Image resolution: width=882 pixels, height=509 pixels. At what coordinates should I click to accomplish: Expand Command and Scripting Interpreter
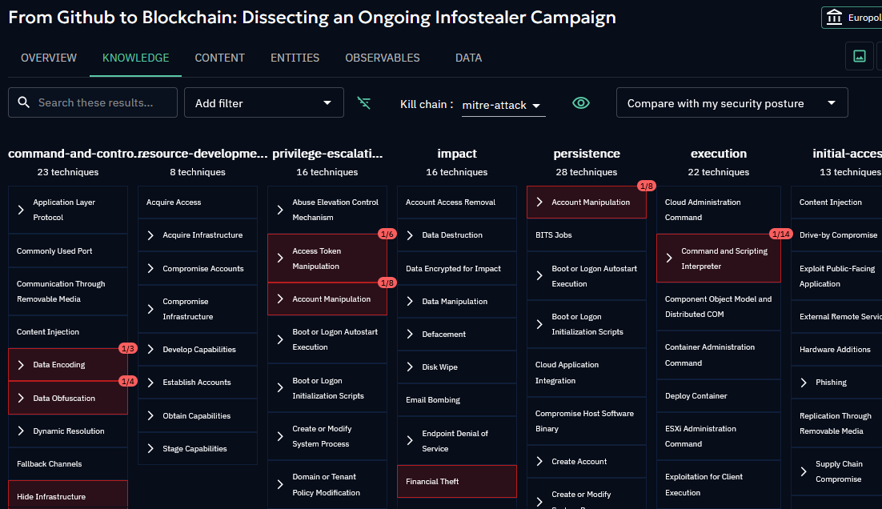[x=669, y=258]
